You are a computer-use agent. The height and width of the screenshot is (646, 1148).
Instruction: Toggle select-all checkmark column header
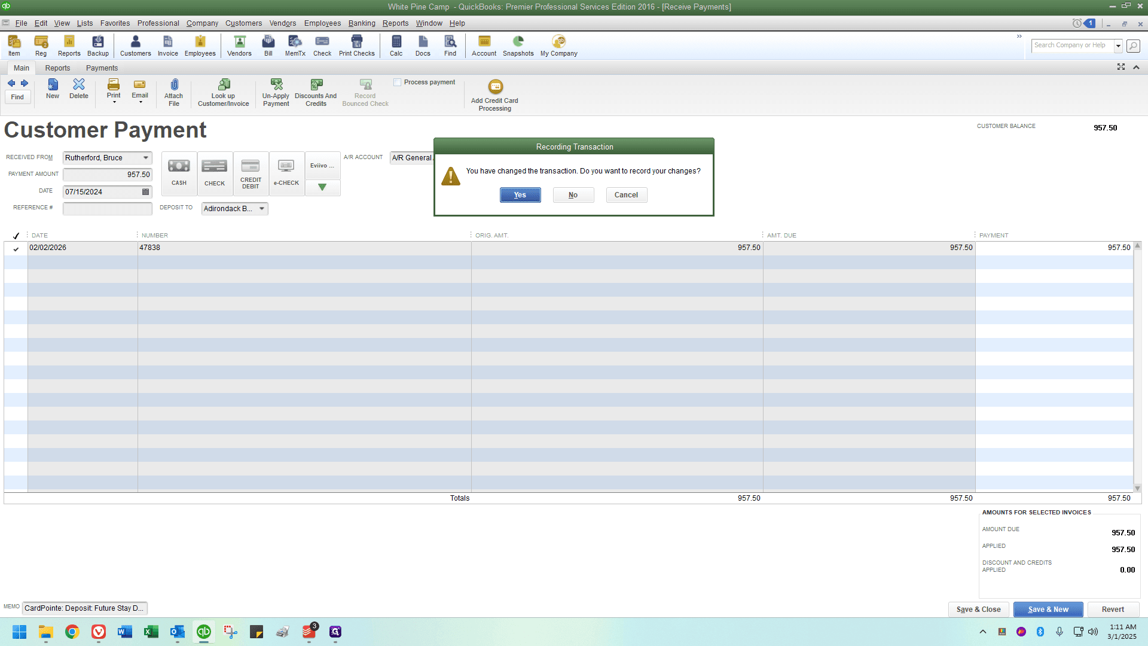coord(16,236)
